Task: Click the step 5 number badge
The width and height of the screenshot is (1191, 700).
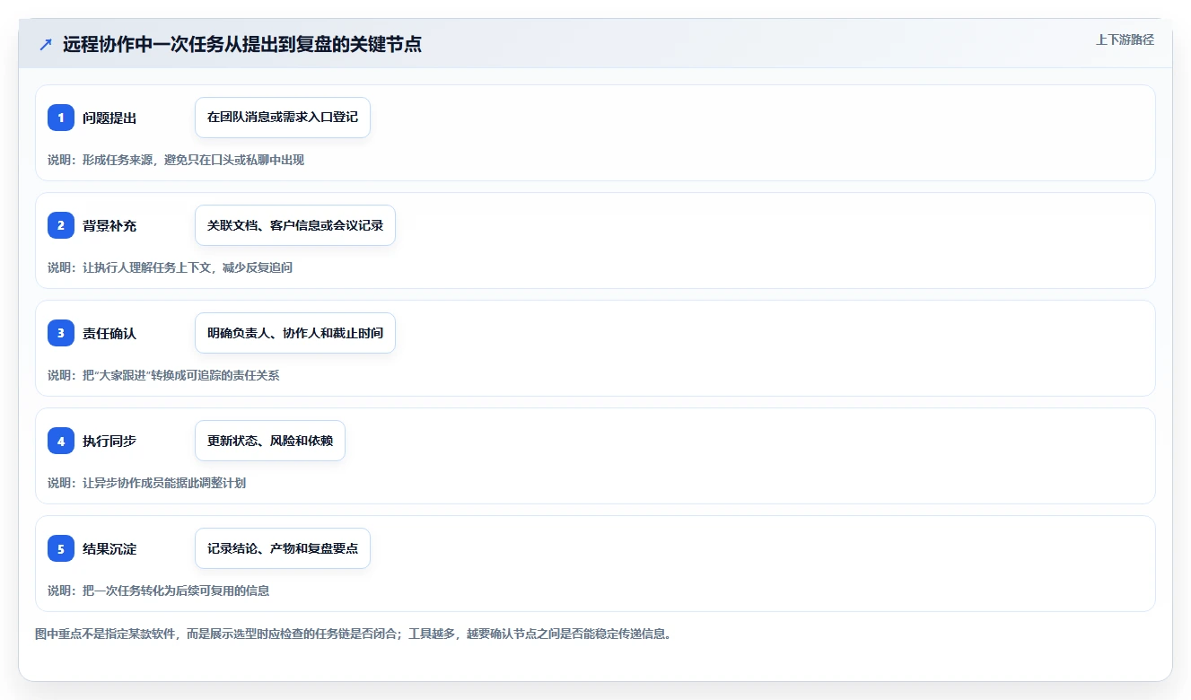Action: click(x=61, y=548)
